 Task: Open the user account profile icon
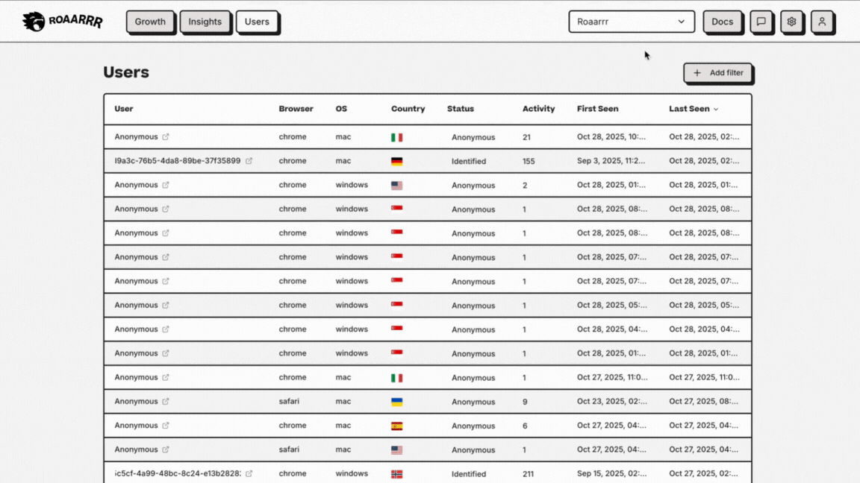pos(822,22)
